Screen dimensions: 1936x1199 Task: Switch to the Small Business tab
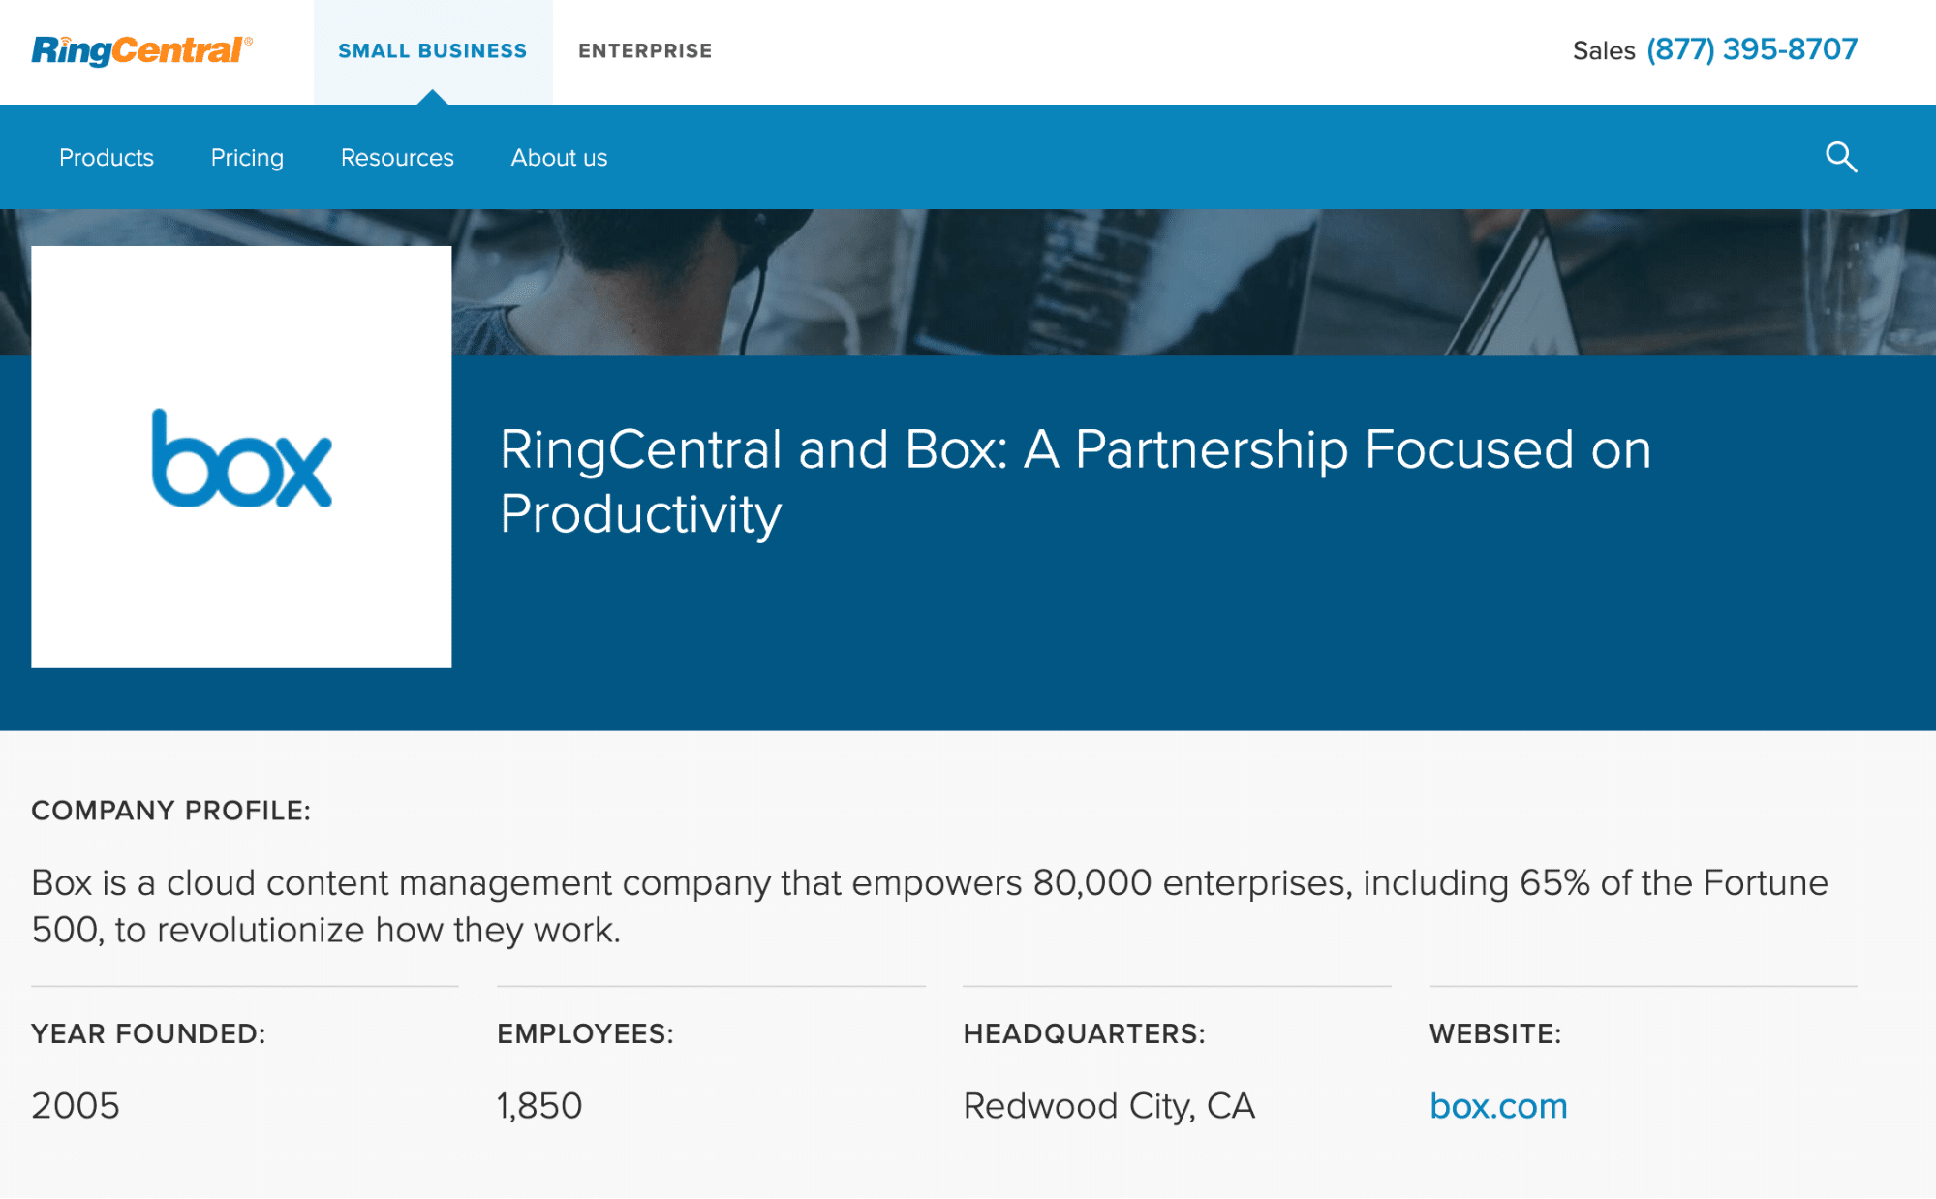pyautogui.click(x=432, y=51)
